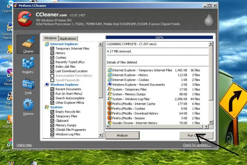Click Chrome icon beside Internet History result
This screenshot has width=247, height=165.
coord(110,123)
